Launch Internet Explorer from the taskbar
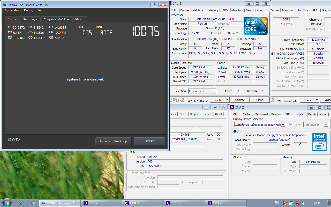 pos(21,203)
